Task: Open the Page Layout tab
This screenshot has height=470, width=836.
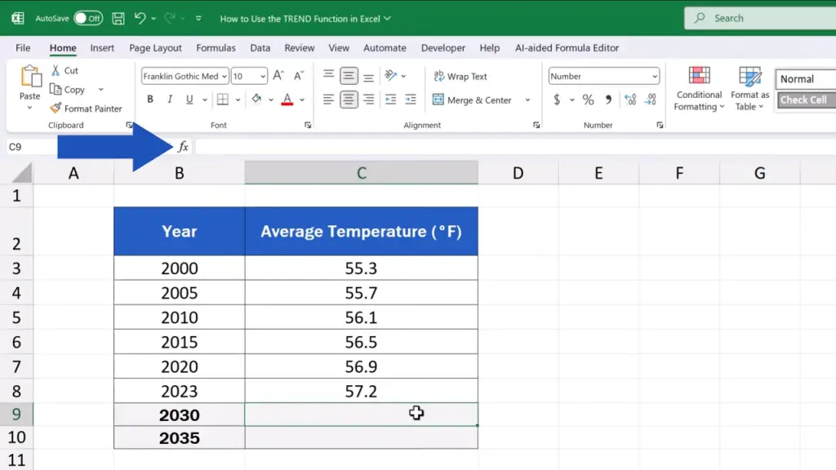Action: pos(155,48)
